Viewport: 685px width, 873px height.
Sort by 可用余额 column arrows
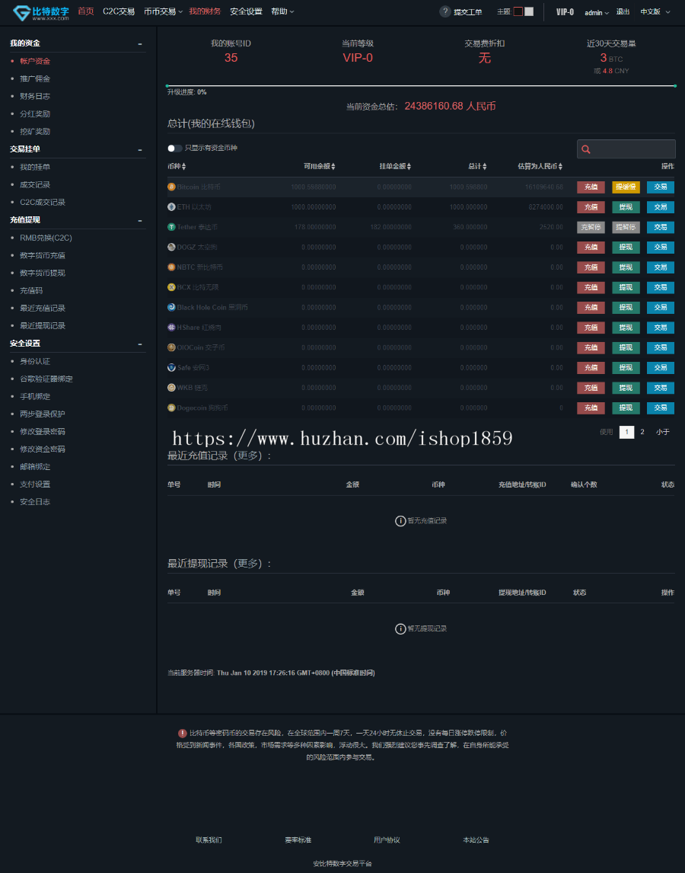click(333, 167)
